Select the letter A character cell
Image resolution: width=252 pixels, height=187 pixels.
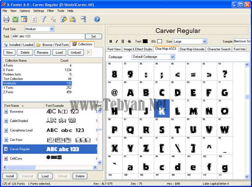130,90
